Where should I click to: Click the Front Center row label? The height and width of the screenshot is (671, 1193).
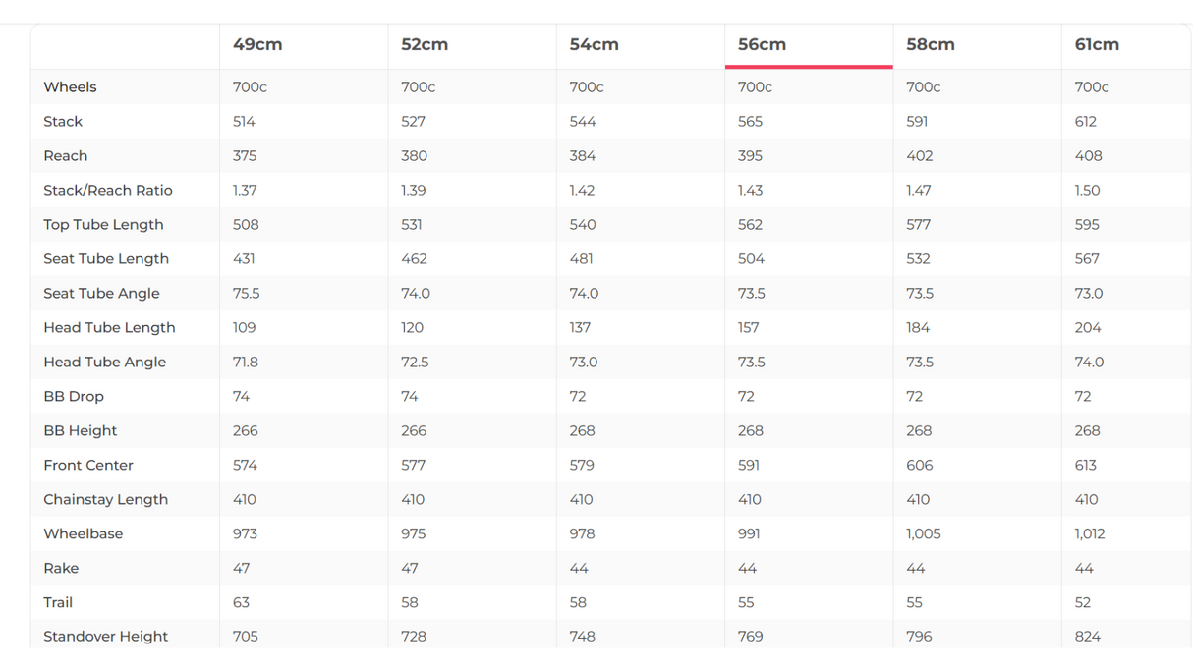tap(88, 466)
